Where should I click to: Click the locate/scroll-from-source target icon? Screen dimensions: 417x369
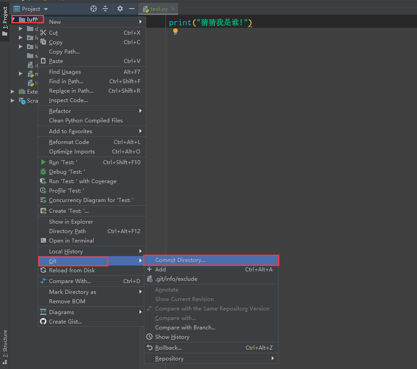[94, 9]
